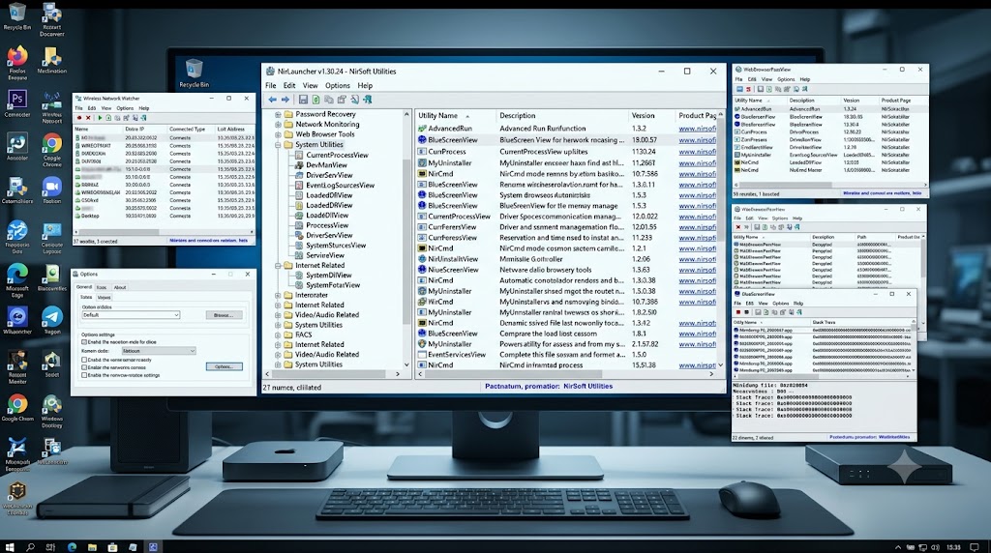Select the EventServicesView row in utility list
This screenshot has height=553, width=991.
pyautogui.click(x=567, y=354)
